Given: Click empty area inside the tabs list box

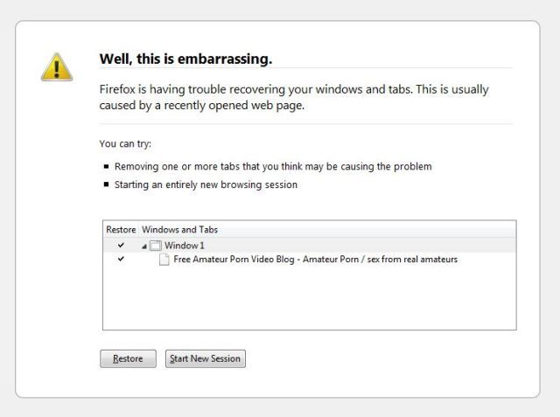Looking at the screenshot, I should (306, 302).
